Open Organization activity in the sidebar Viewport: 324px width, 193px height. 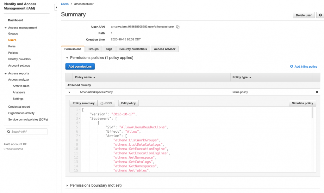(21, 113)
